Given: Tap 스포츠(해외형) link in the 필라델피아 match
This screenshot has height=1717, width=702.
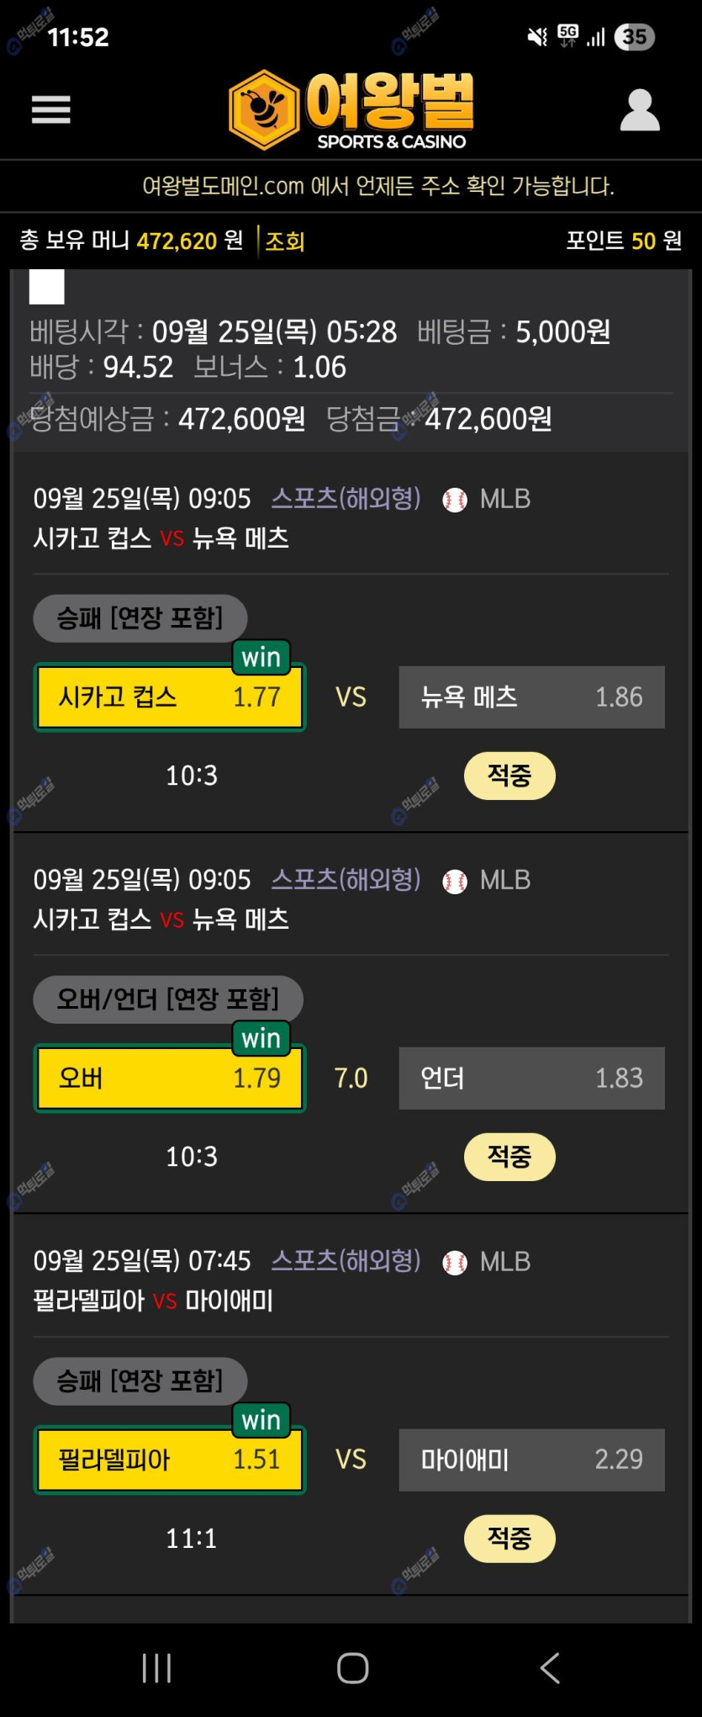Looking at the screenshot, I should pyautogui.click(x=346, y=1260).
